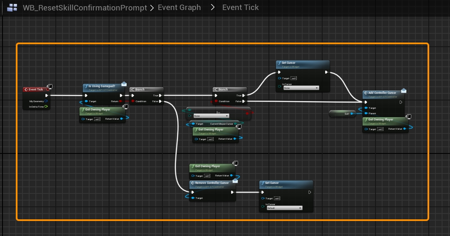Image resolution: width=450 pixels, height=236 pixels.
Task: Click the In Delta Time green output pin
Action: (46, 107)
